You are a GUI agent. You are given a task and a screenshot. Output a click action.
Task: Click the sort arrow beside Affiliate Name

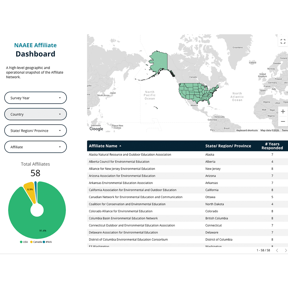(120, 146)
